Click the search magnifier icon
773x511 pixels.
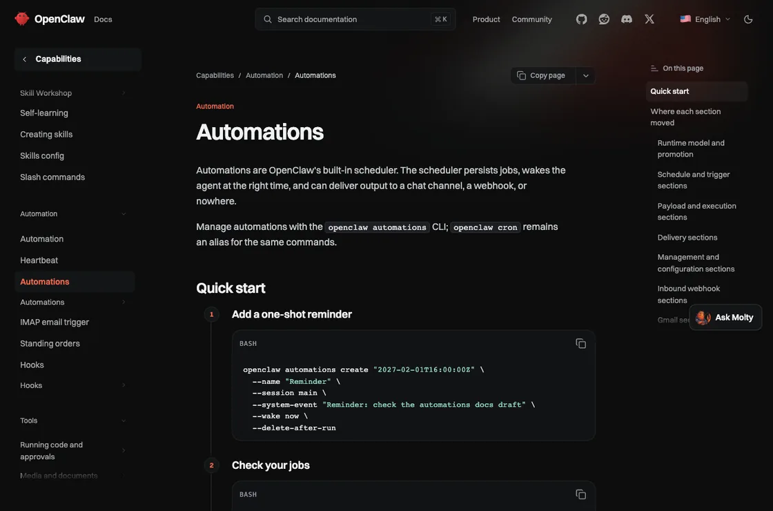(x=268, y=19)
